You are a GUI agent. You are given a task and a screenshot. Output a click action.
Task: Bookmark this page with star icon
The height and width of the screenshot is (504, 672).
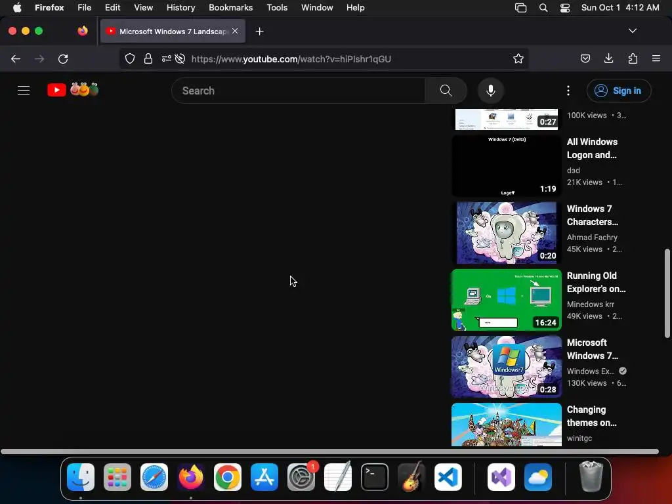(x=518, y=58)
